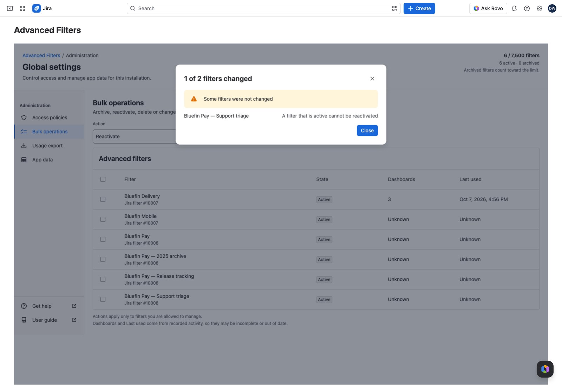Focus the Search input field
562x386 pixels.
[x=263, y=8]
